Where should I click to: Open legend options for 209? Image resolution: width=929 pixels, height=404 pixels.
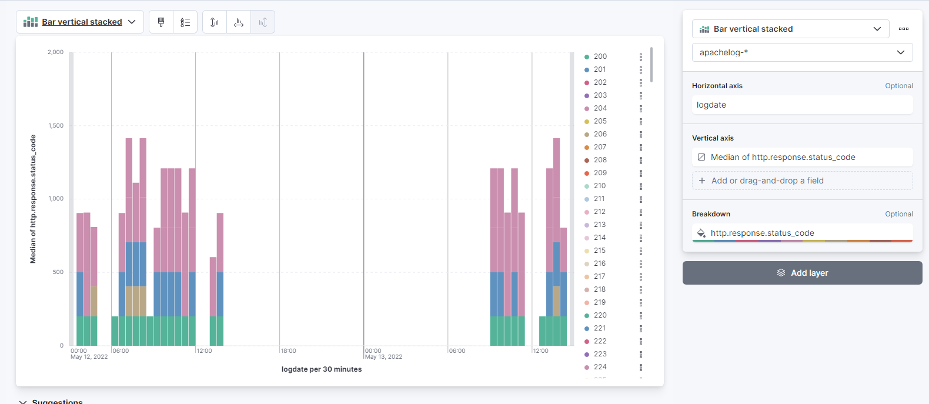pos(641,173)
